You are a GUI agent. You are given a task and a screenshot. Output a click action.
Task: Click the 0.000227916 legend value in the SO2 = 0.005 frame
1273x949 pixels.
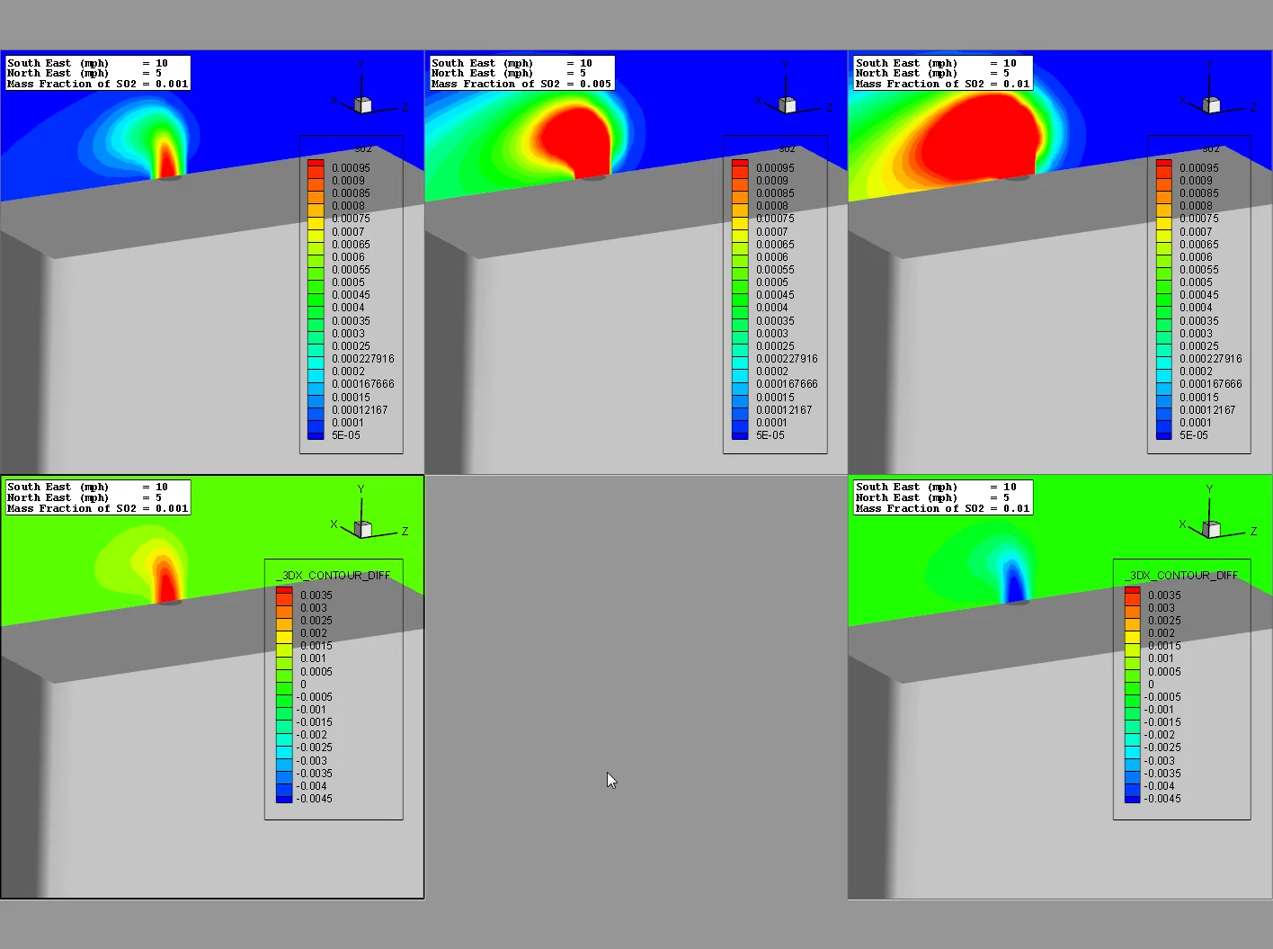[787, 359]
